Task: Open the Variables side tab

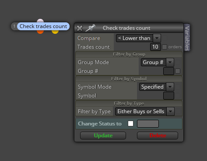Action: tap(187, 38)
